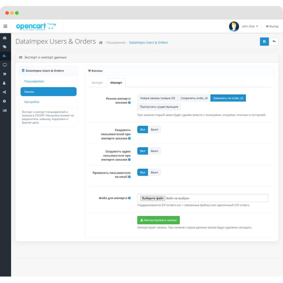
Task: Open the sales cart icon in sidebar
Action: pos(5,74)
